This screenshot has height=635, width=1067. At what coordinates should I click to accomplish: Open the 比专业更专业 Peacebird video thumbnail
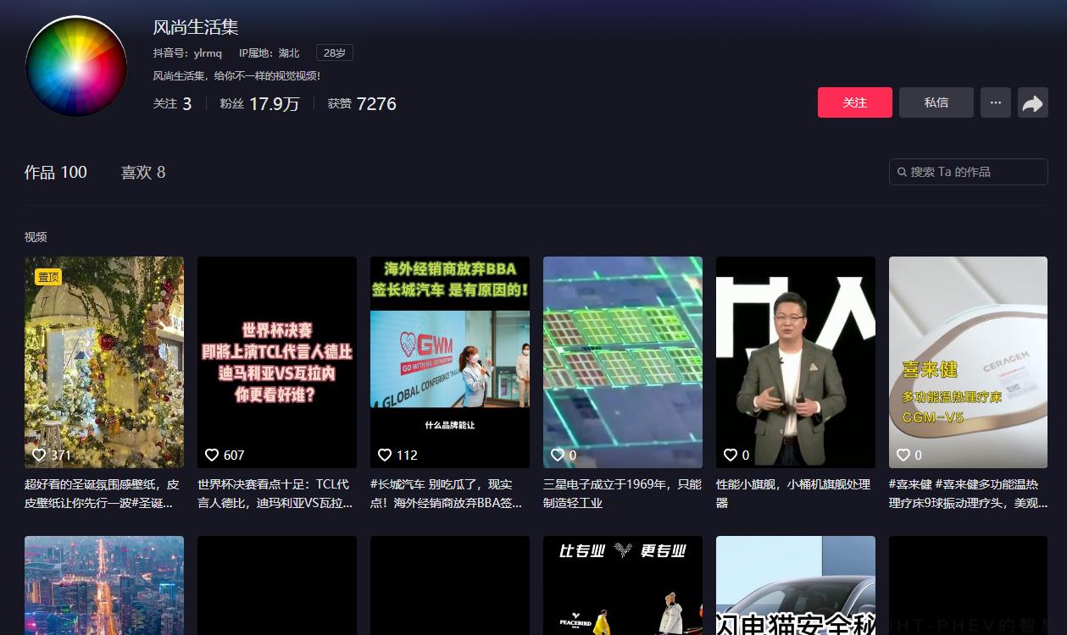pyautogui.click(x=623, y=585)
